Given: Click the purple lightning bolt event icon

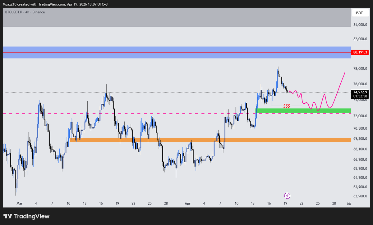Looking at the screenshot, I should coord(288,196).
